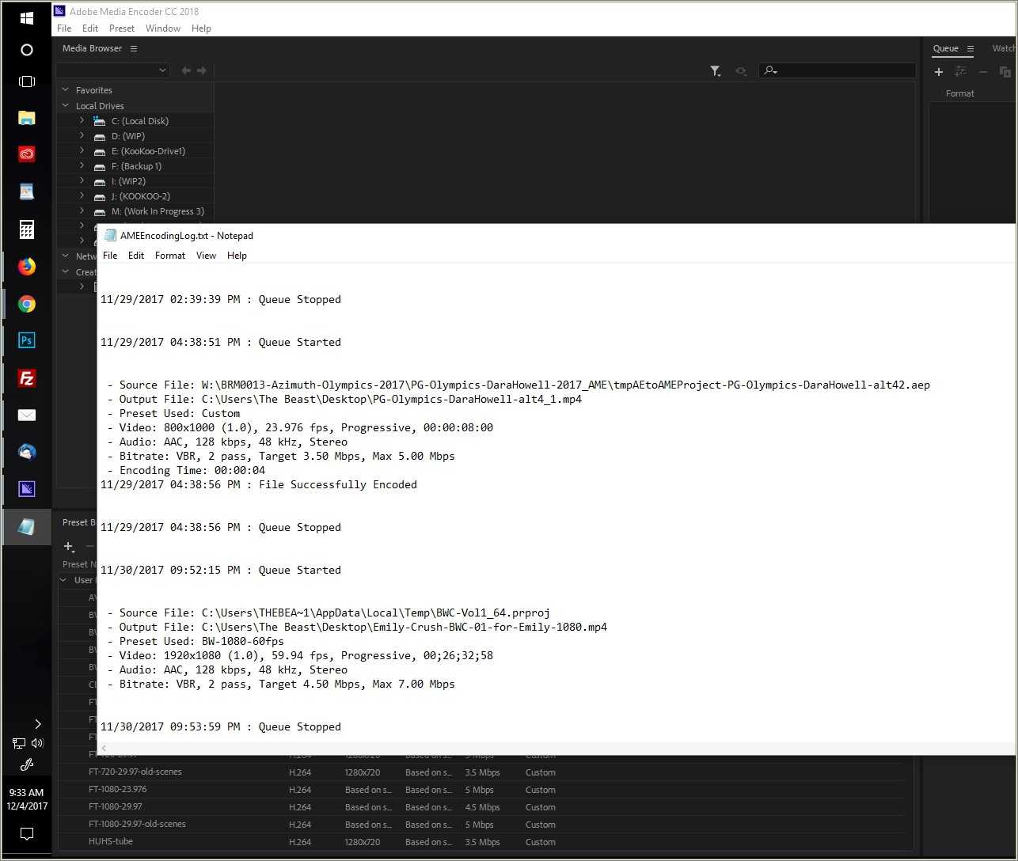This screenshot has width=1018, height=861.
Task: Open the location dropdown in Media Browser
Action: [x=163, y=70]
